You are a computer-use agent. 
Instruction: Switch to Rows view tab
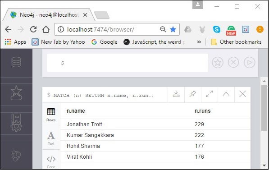(51, 115)
